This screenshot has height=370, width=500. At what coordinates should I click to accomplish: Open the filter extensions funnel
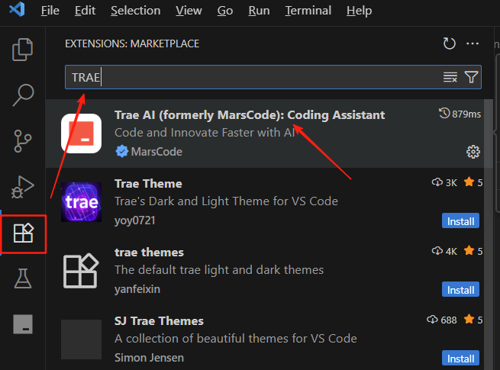(471, 77)
